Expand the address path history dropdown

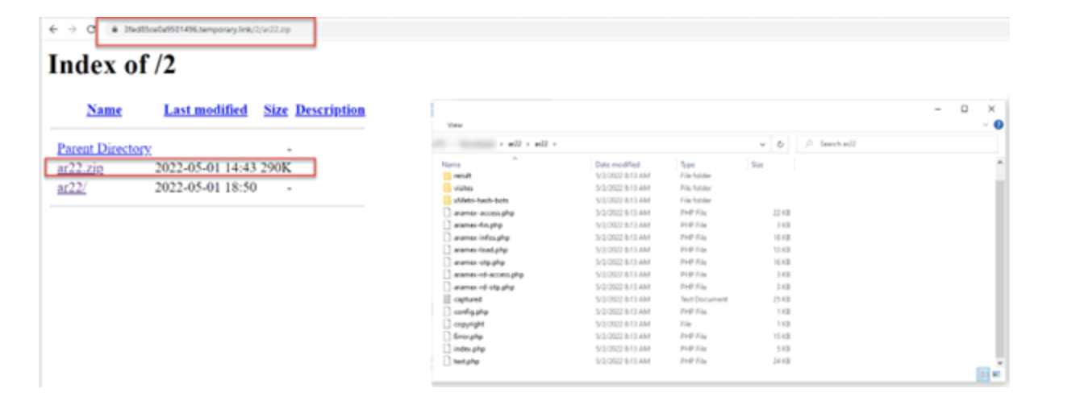(763, 144)
